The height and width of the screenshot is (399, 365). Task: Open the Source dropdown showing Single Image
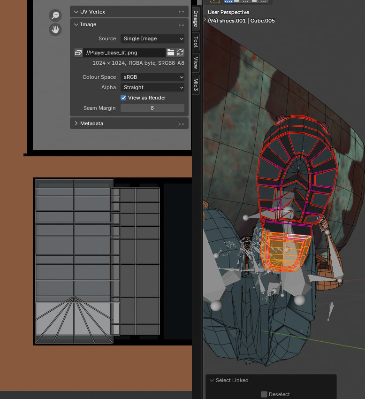[152, 38]
